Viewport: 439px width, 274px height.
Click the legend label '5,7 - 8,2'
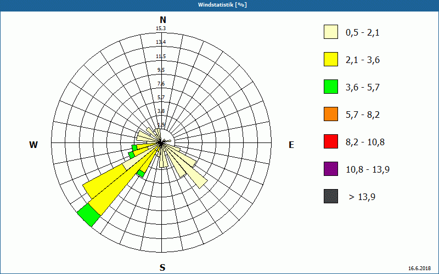pyautogui.click(x=363, y=115)
